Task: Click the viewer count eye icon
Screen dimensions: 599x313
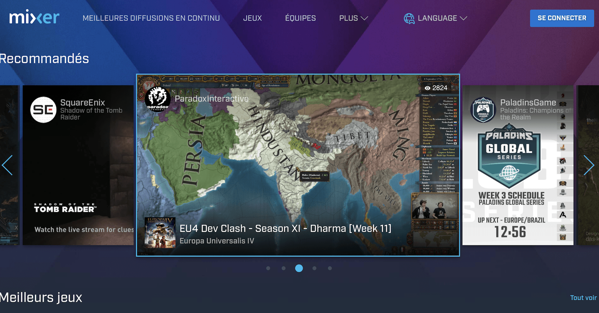Action: click(x=427, y=88)
